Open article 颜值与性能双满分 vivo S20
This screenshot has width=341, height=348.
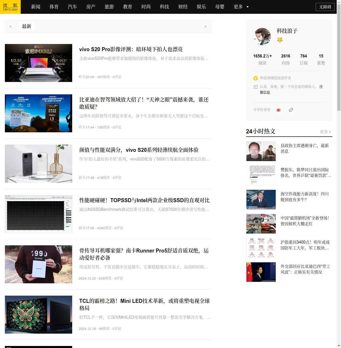point(139,150)
